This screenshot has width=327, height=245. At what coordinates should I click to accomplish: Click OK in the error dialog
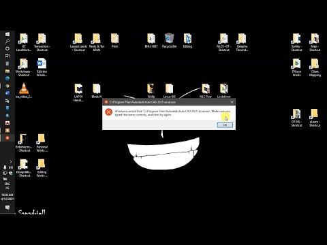tap(225, 125)
